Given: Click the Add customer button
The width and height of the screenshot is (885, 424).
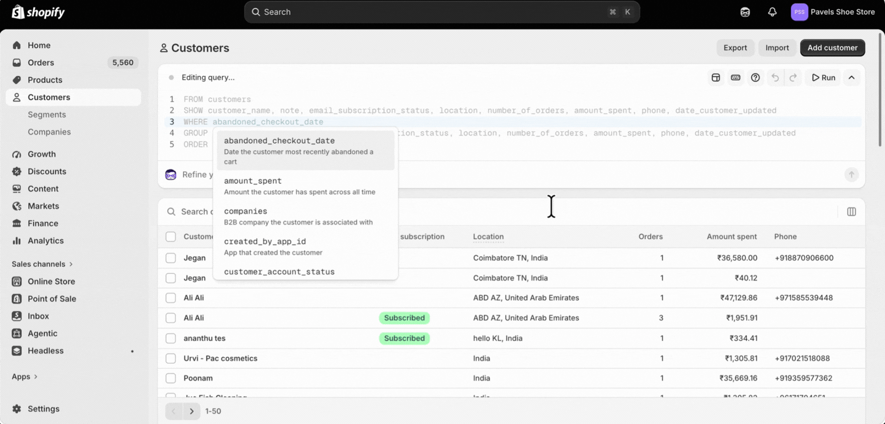Looking at the screenshot, I should coord(833,48).
